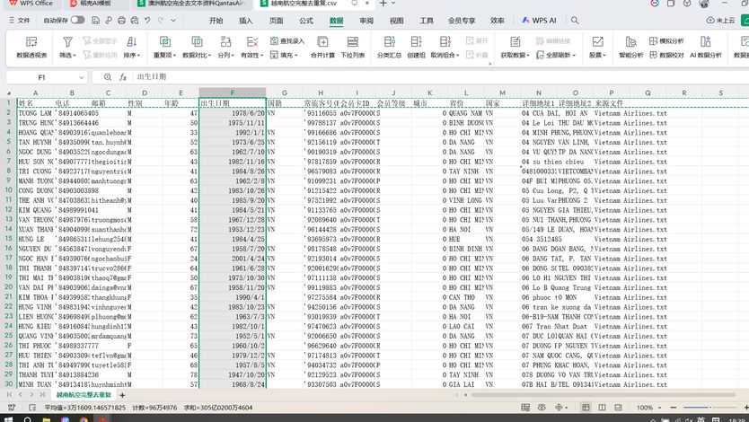
Task: Click the fx insert function icon
Action: tap(123, 77)
